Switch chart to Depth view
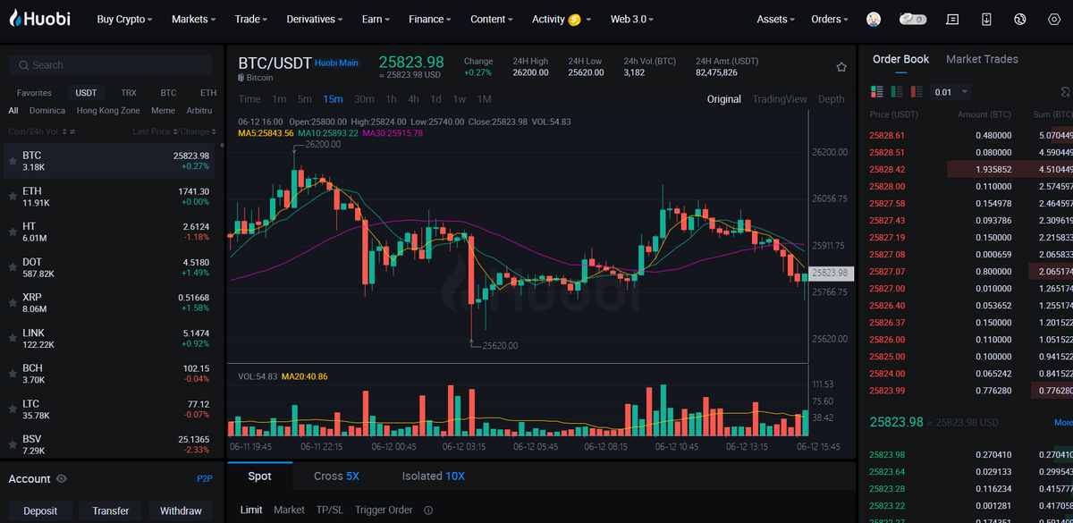Image resolution: width=1073 pixels, height=523 pixels. click(x=831, y=99)
